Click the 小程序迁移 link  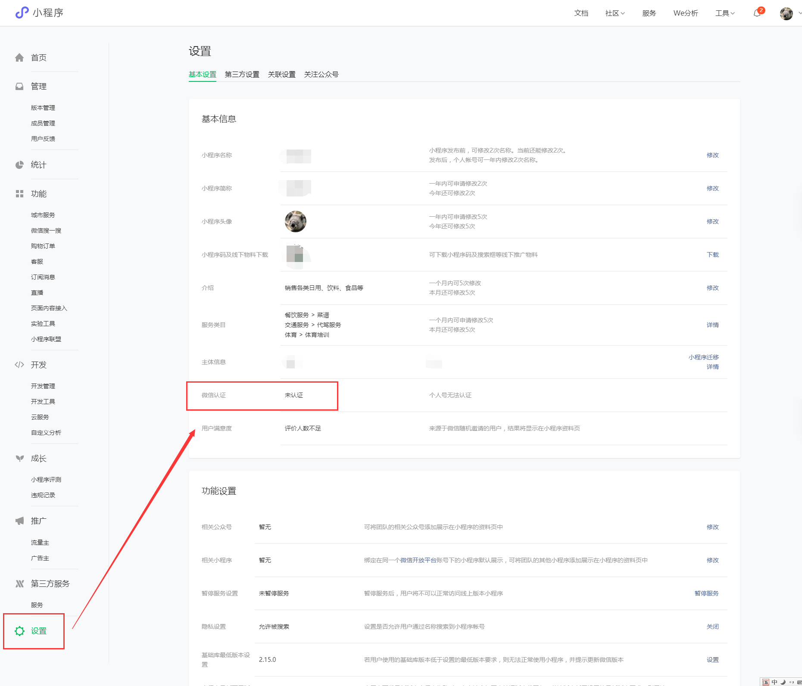[x=704, y=357]
